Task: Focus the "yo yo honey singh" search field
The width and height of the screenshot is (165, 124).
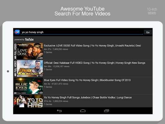Action: [x=82, y=32]
